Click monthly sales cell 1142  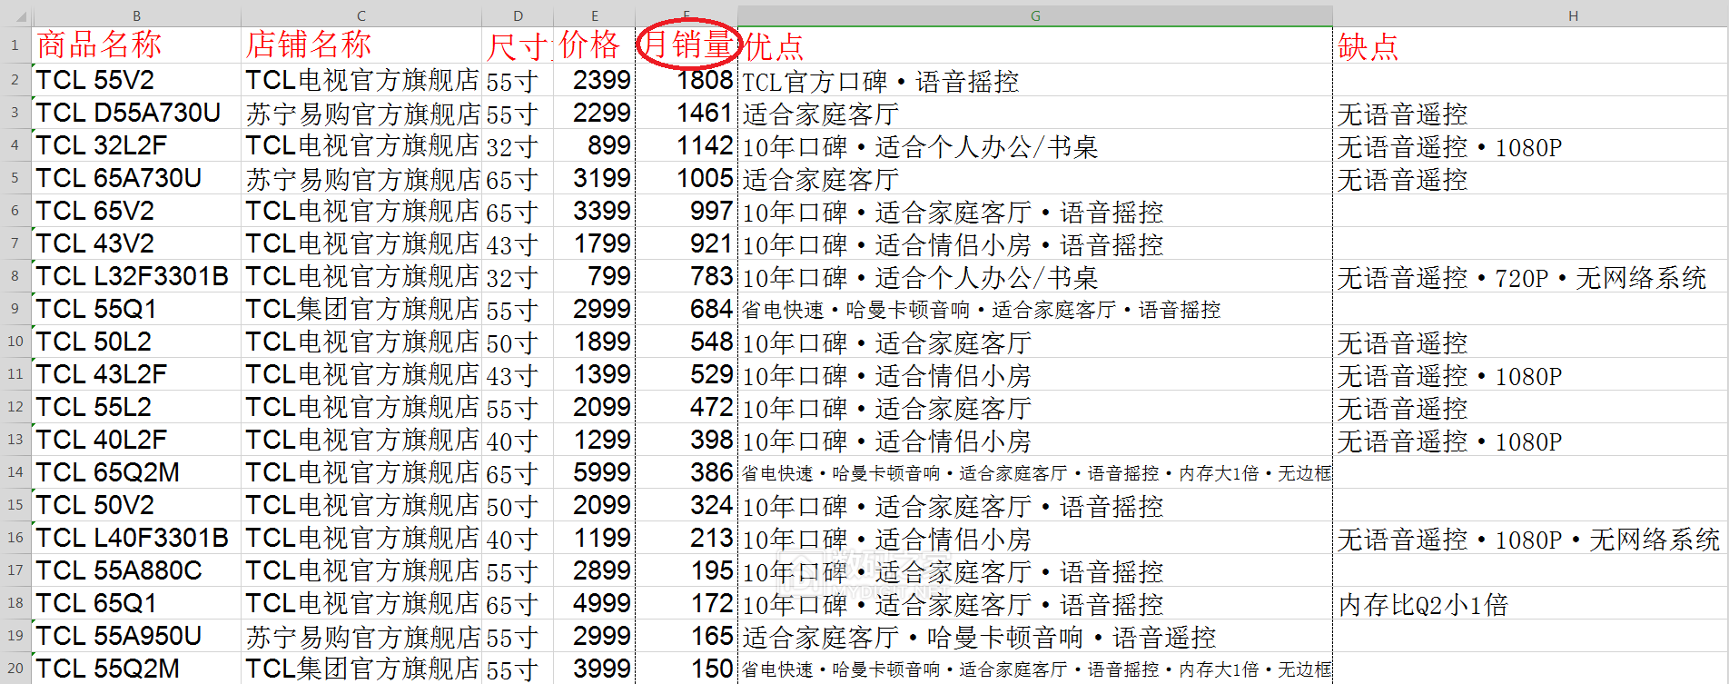(687, 145)
